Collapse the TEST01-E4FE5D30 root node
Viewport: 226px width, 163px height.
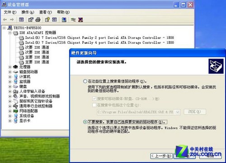pos(4,28)
